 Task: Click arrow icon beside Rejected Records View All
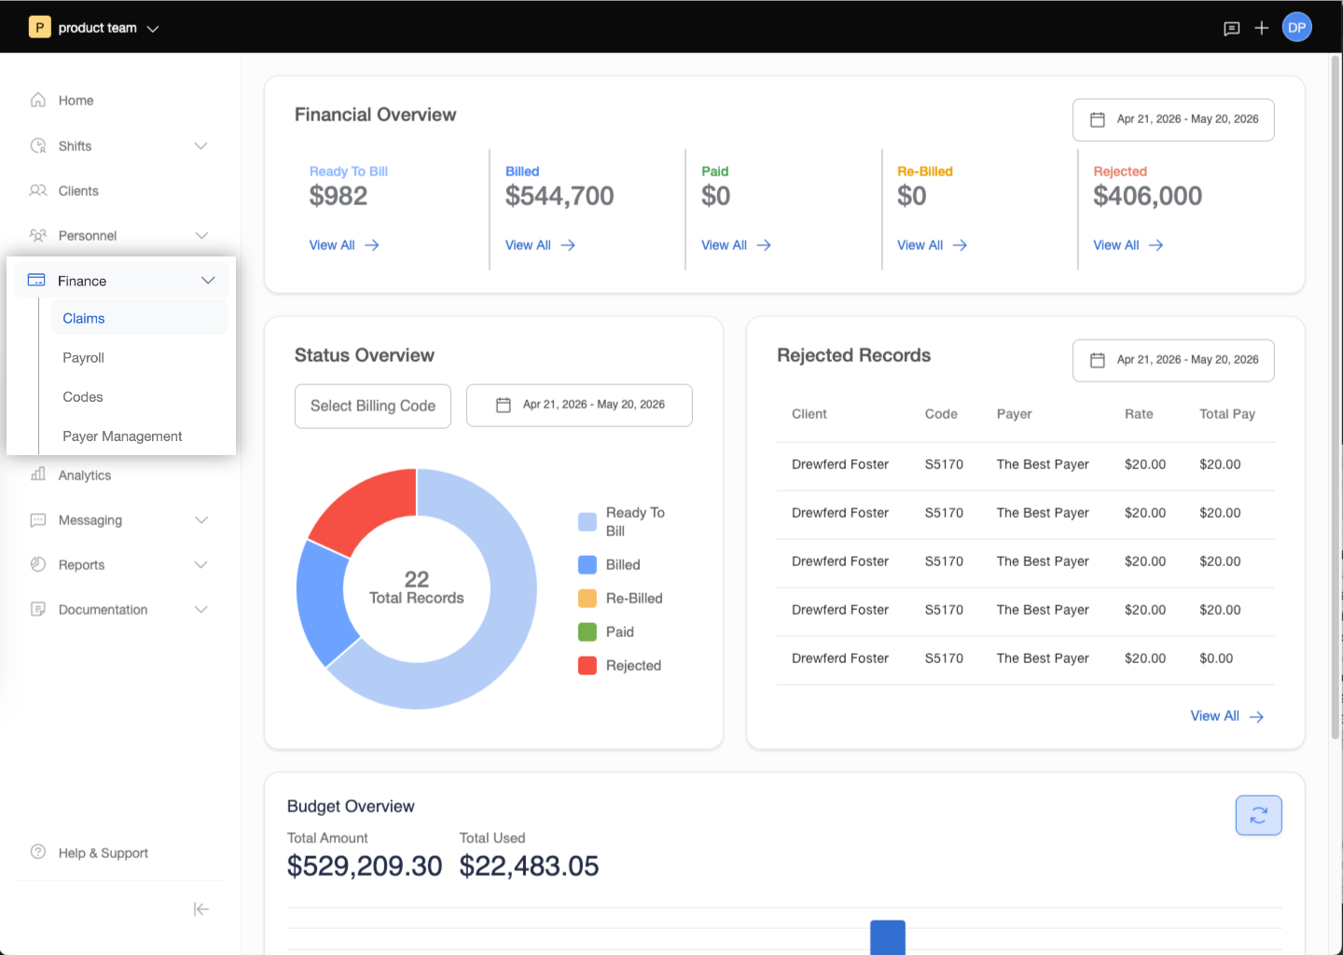tap(1256, 717)
